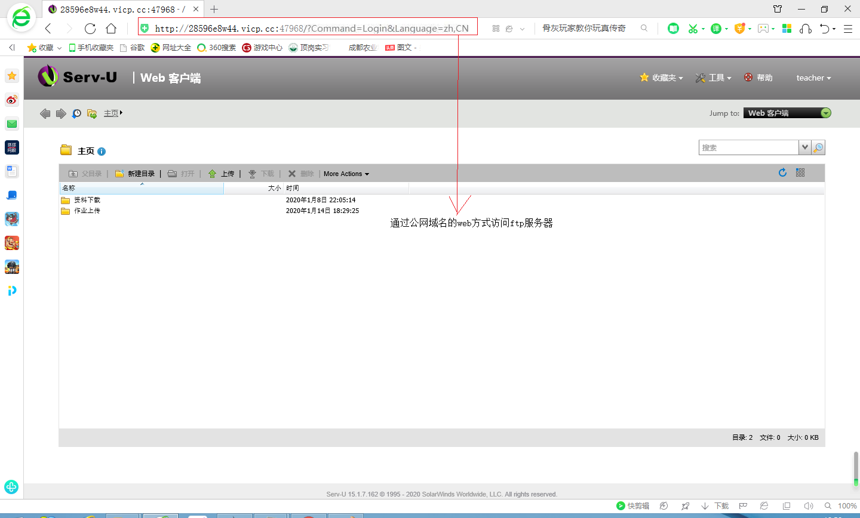Click the sidebar document icon
This screenshot has width=860, height=518.
coord(12,171)
